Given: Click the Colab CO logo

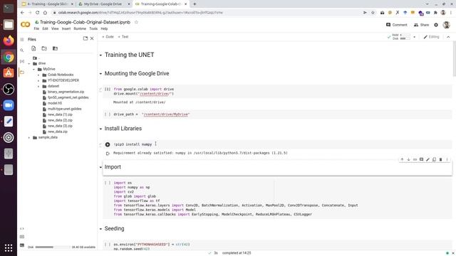Looking at the screenshot, I should [x=26, y=25].
